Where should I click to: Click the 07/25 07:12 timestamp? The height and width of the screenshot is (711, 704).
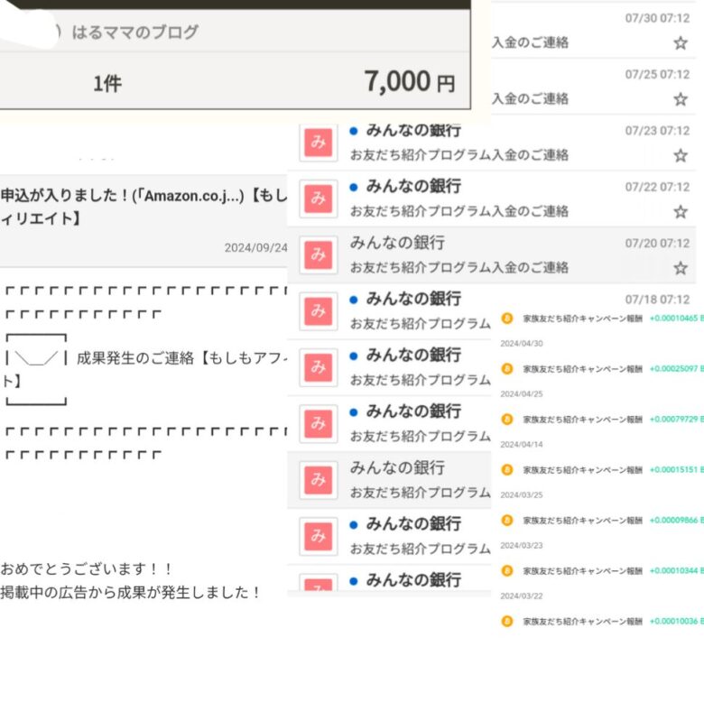657,74
